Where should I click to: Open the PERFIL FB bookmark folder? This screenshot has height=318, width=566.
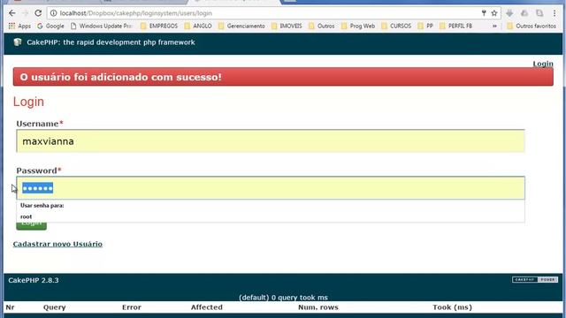pos(456,26)
